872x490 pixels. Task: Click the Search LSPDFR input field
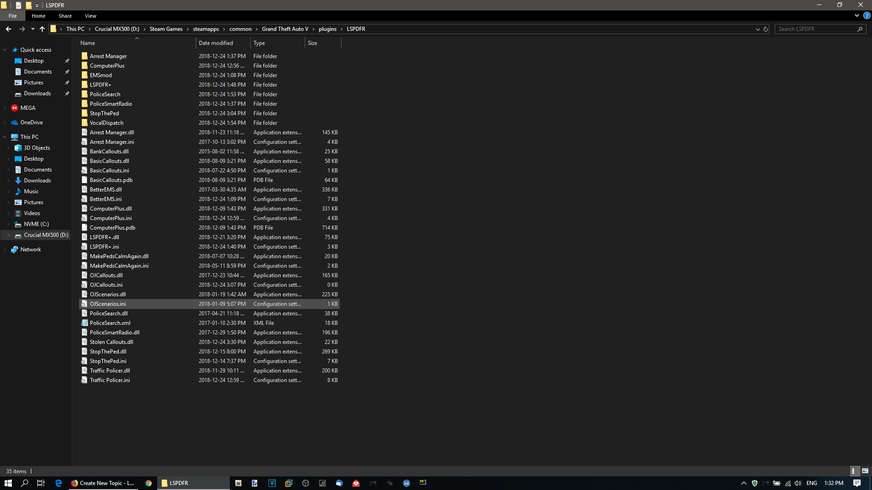pos(815,29)
